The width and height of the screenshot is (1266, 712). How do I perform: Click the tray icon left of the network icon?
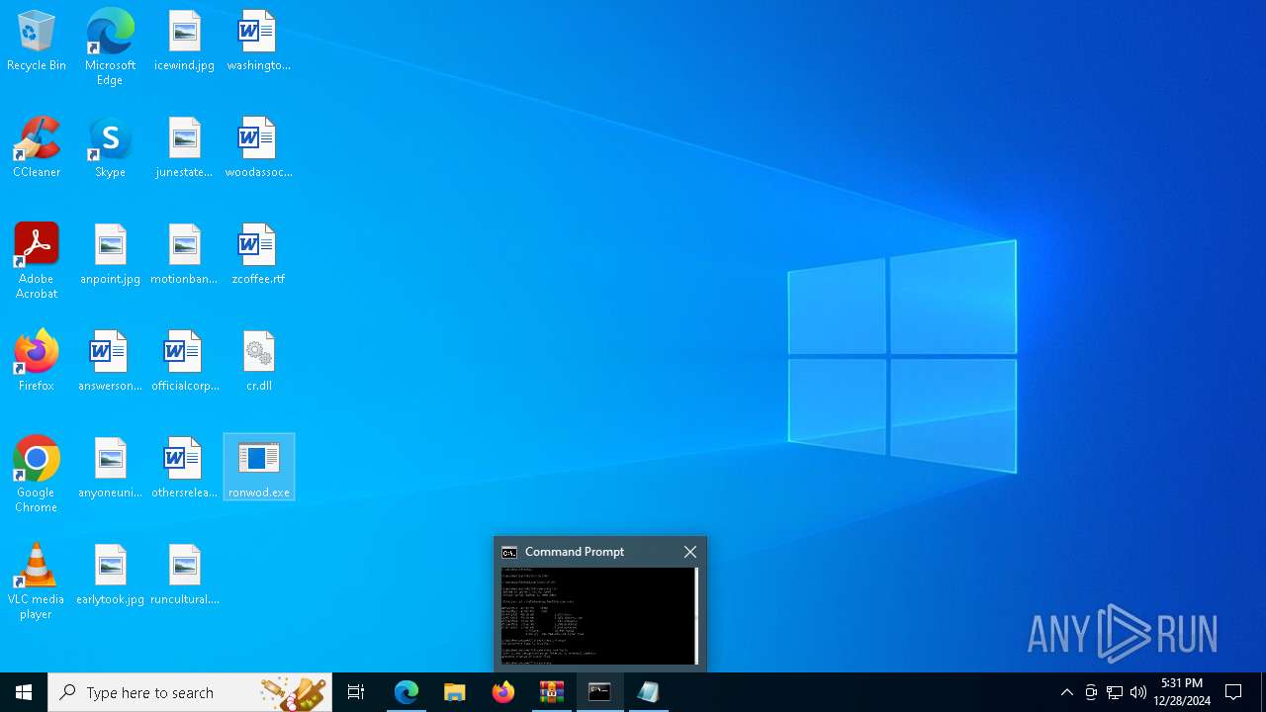coord(1091,692)
